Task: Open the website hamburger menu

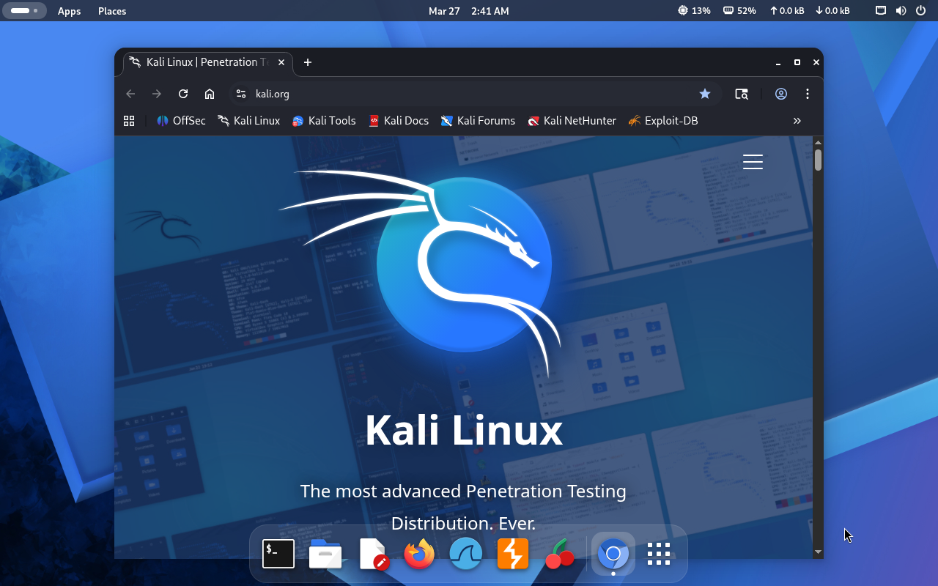Action: (x=753, y=162)
